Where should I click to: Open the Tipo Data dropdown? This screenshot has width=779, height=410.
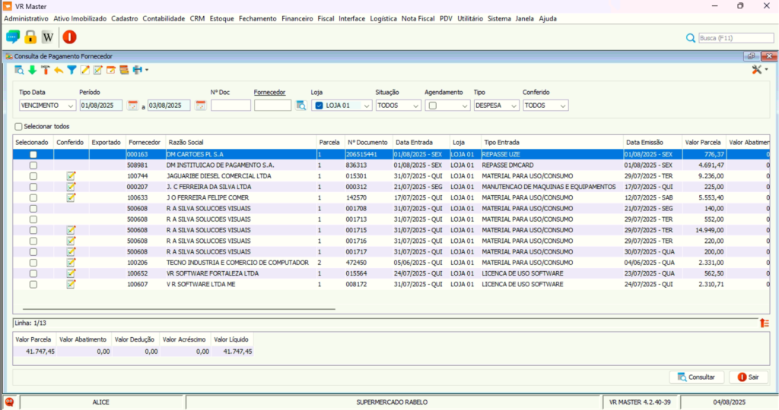pyautogui.click(x=69, y=106)
